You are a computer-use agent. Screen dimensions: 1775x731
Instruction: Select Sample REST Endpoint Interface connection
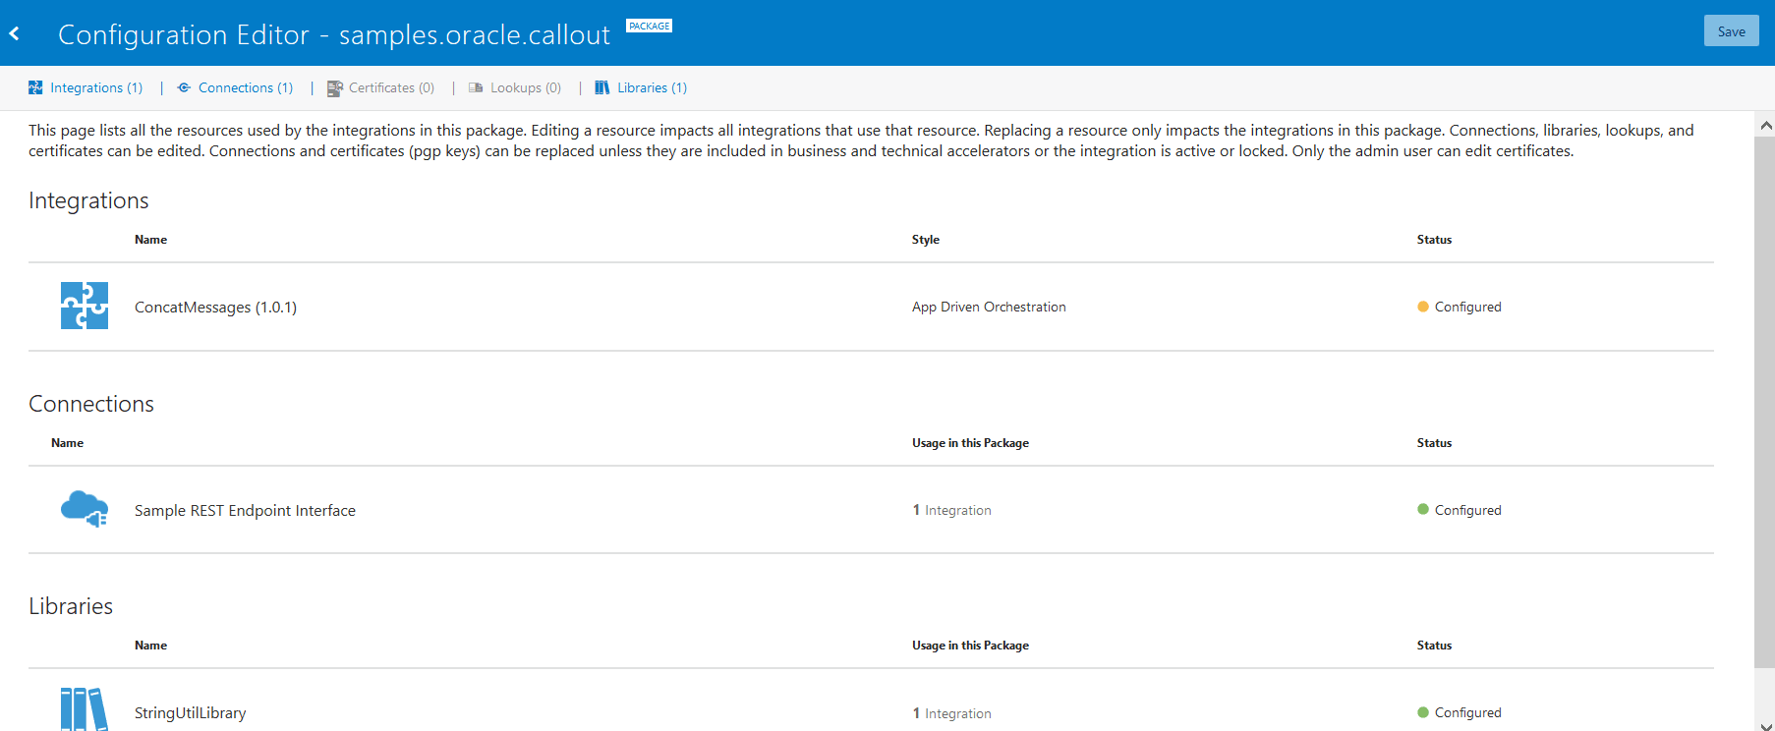pyautogui.click(x=245, y=510)
